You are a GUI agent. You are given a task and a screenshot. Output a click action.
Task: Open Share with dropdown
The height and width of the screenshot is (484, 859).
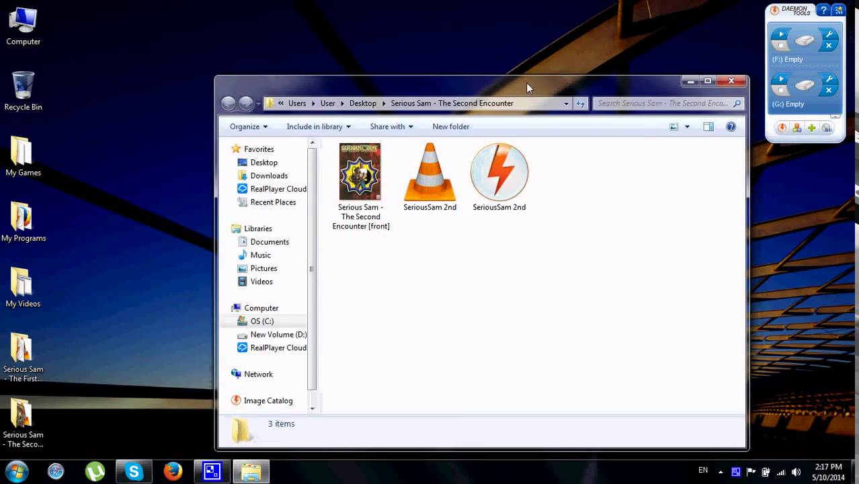(391, 126)
